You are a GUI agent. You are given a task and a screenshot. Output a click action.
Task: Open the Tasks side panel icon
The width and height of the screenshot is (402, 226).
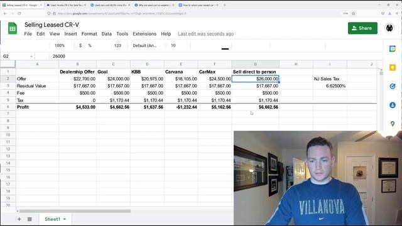392,87
